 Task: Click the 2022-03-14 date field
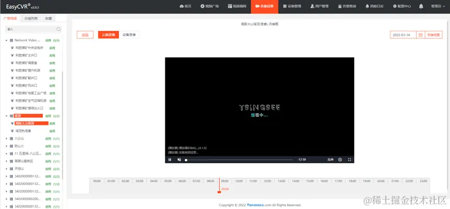(x=403, y=35)
